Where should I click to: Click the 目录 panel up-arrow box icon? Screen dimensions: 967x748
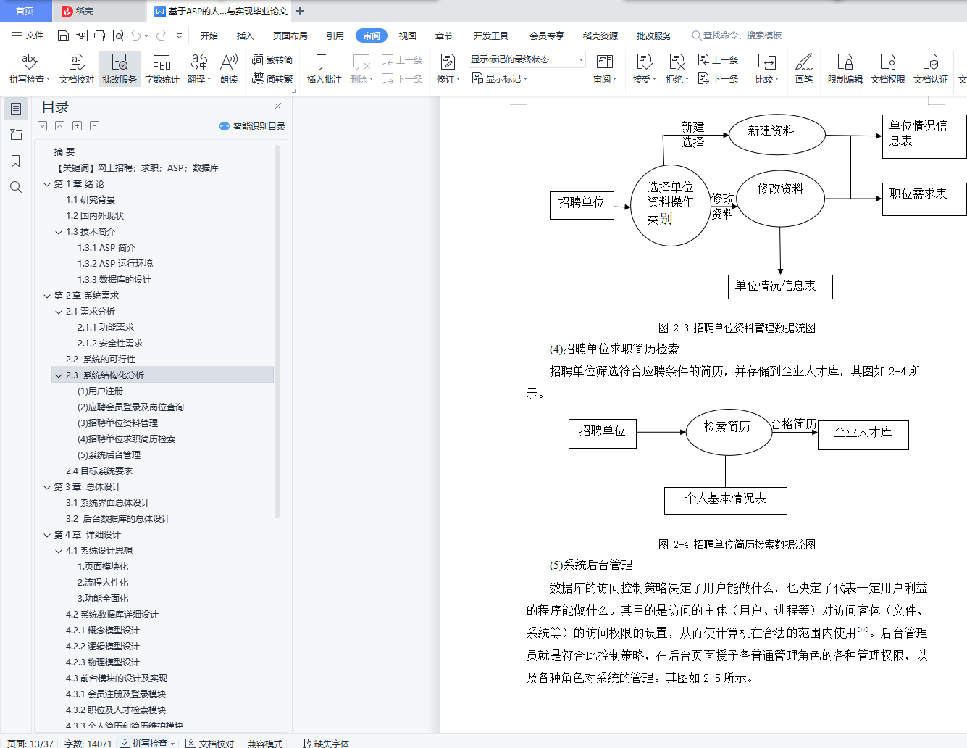pyautogui.click(x=60, y=126)
